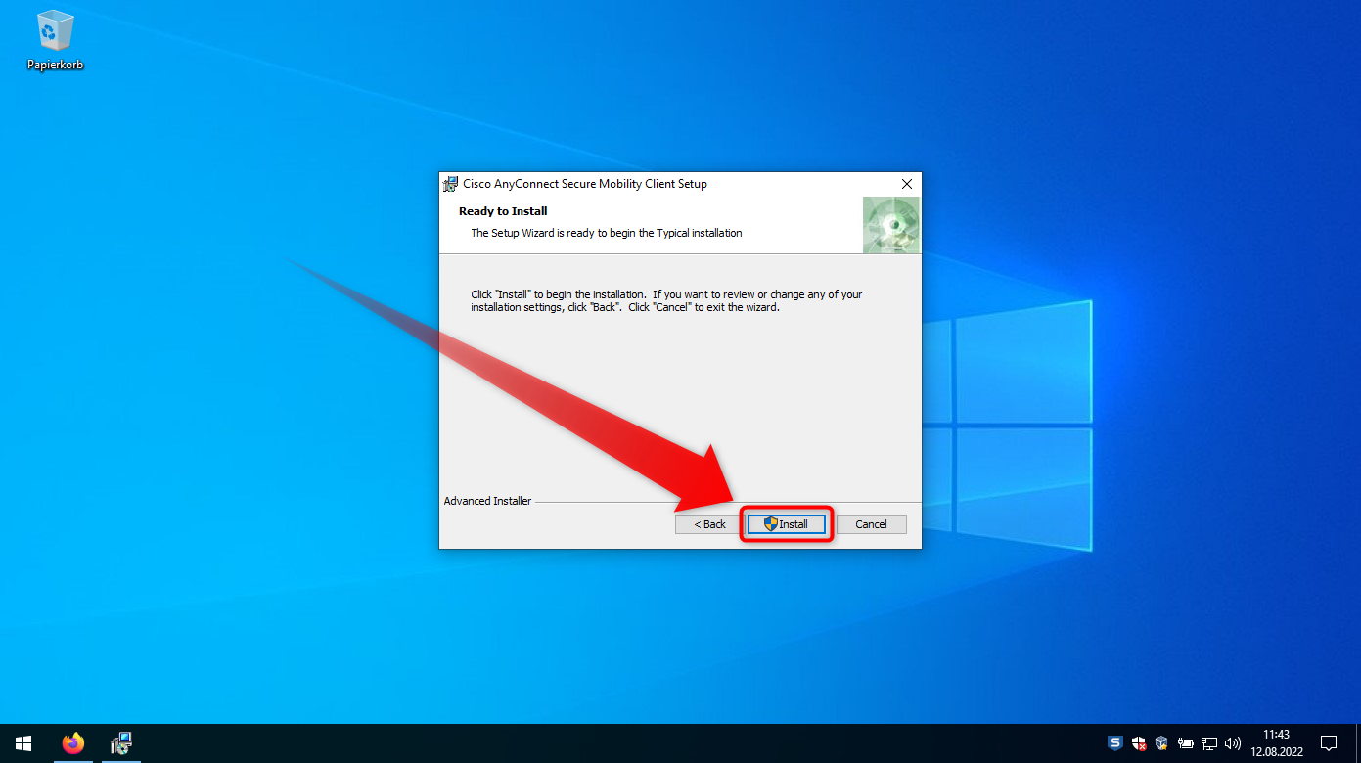This screenshot has height=763, width=1361.
Task: Click the installer icon in the title bar
Action: coord(450,184)
